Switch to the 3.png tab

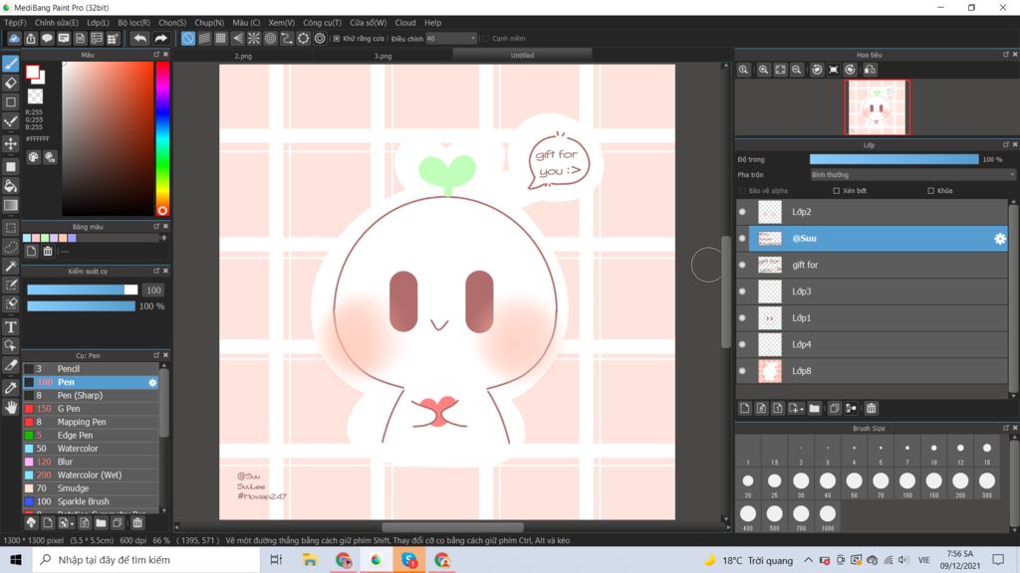pyautogui.click(x=383, y=56)
